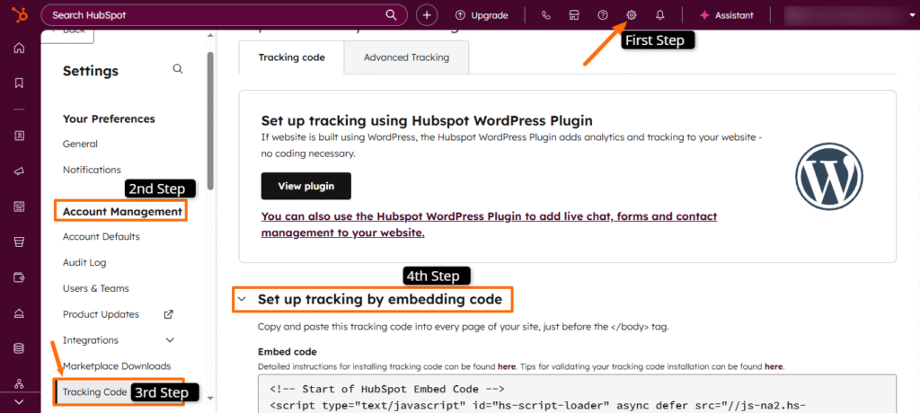920x413 pixels.
Task: Click the 'Account Management' heading
Action: click(x=122, y=211)
